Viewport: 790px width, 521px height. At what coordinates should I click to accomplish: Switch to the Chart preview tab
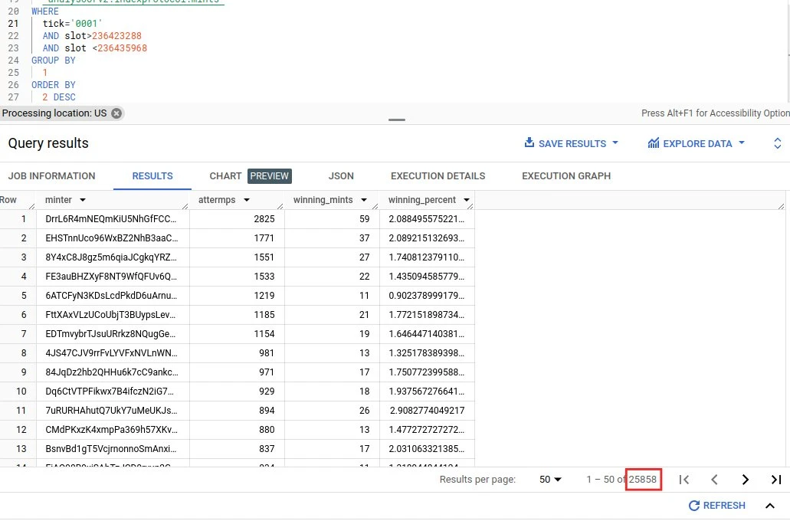tap(250, 176)
